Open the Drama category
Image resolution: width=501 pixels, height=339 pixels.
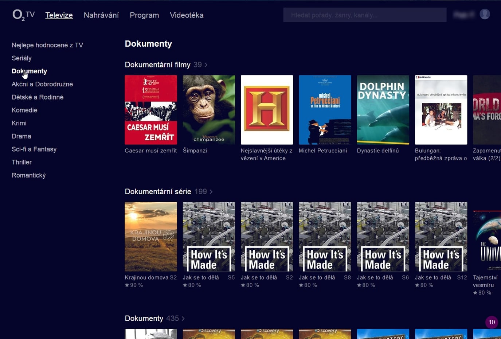(x=21, y=136)
